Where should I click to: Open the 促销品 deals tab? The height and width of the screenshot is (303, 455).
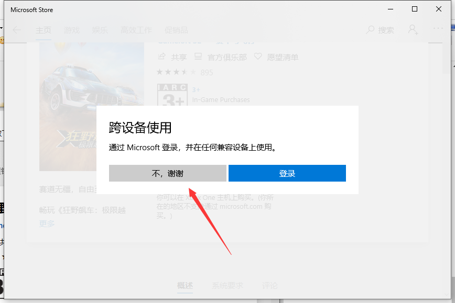[176, 30]
